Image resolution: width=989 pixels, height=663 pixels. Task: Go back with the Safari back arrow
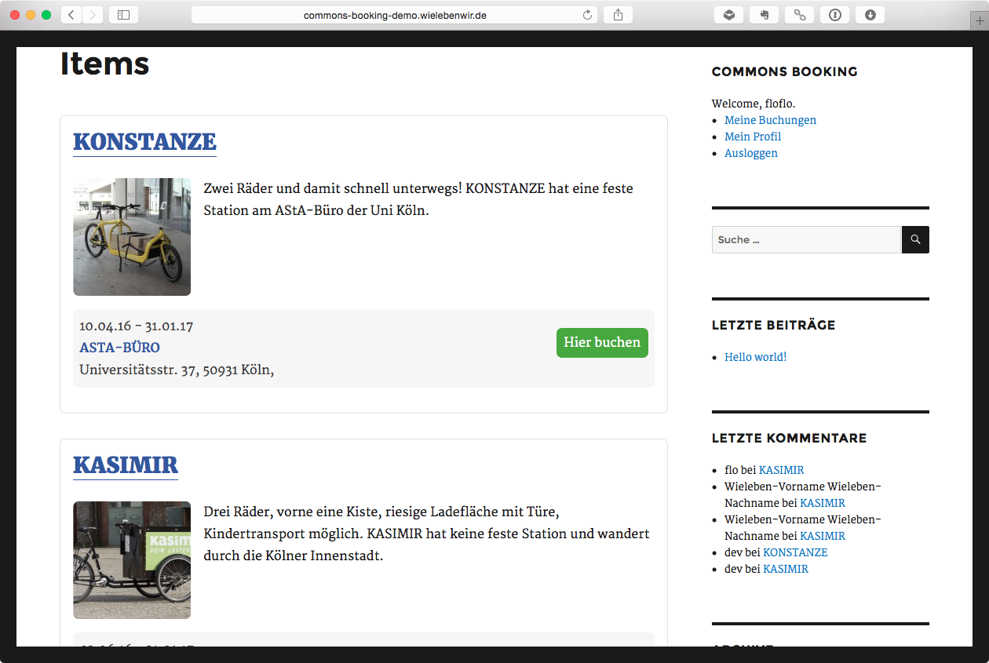click(x=71, y=15)
